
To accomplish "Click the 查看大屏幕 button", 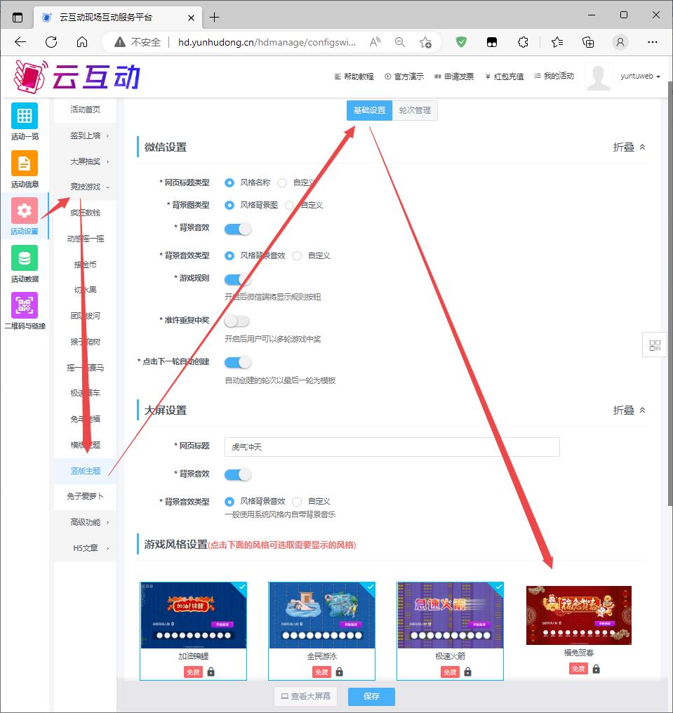I will click(x=305, y=696).
